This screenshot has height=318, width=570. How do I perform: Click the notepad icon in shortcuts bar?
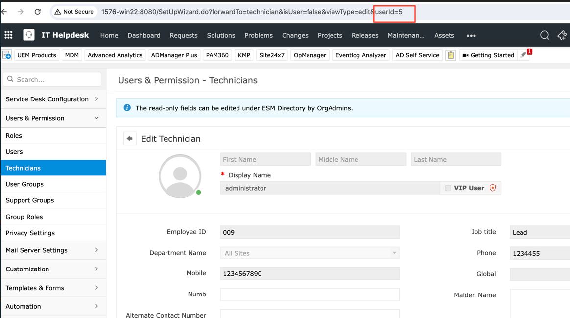451,55
